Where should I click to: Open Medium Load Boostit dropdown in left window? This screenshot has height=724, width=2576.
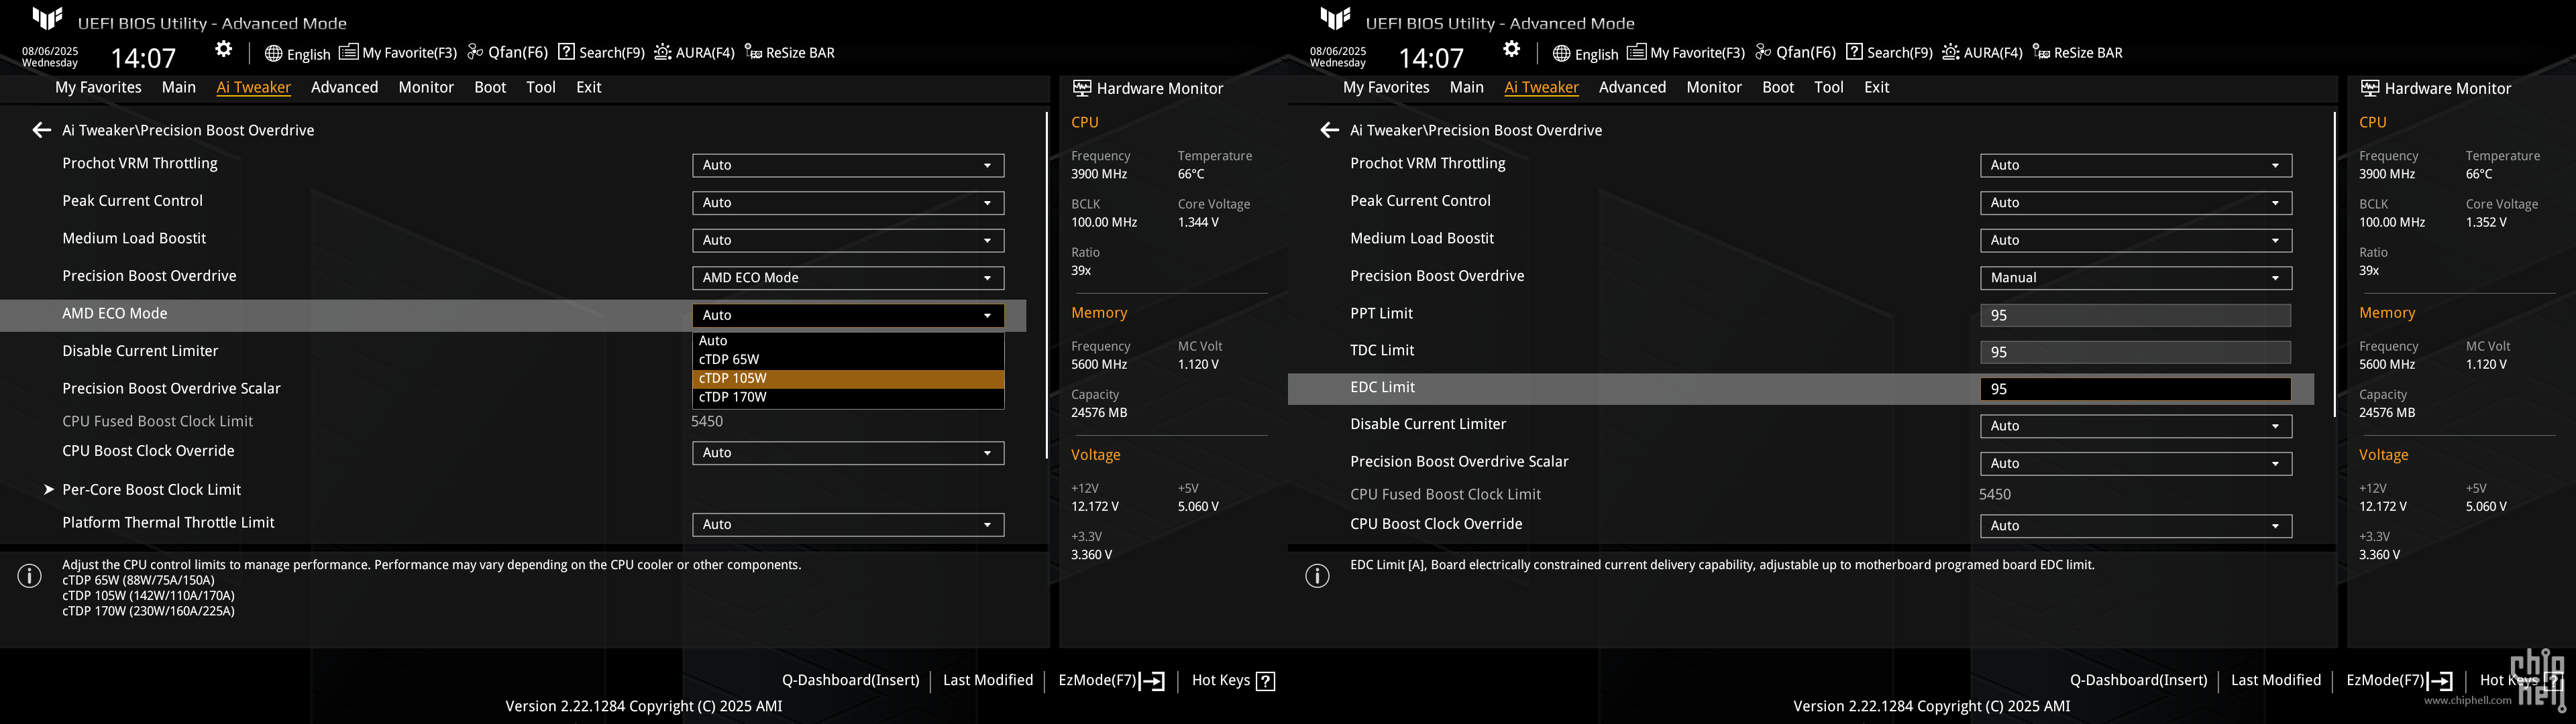click(x=848, y=240)
